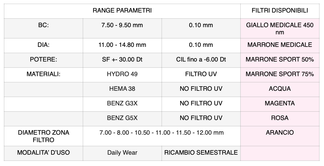Image resolution: width=324 pixels, height=166 pixels.
Task: Select the FILTRI DISPONIBILI column header
Action: tap(280, 11)
